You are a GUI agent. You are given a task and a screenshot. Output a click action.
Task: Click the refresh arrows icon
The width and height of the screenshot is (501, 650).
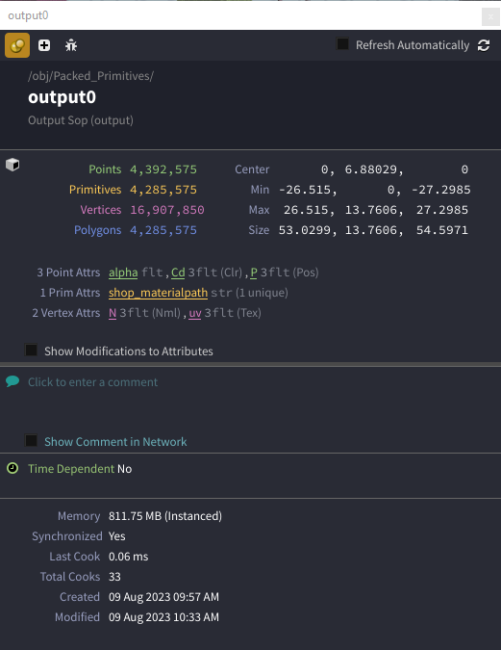click(x=484, y=45)
